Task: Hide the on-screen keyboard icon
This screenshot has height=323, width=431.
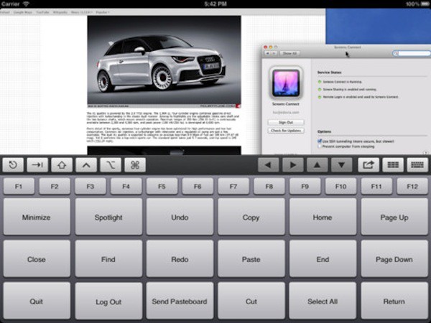Action: (x=416, y=165)
